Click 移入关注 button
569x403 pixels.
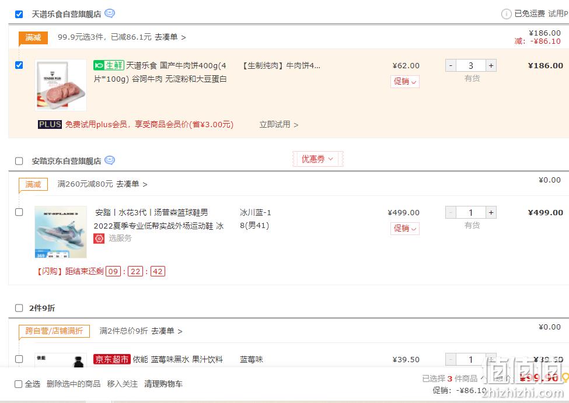123,384
